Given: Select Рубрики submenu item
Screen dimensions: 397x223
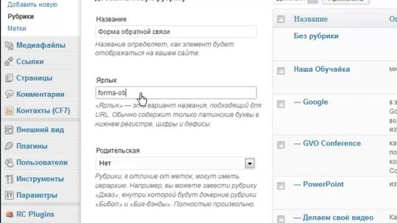Looking at the screenshot, I should (x=20, y=17).
